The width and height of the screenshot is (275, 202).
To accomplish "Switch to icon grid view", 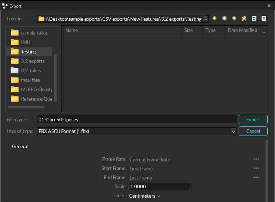I will [x=254, y=19].
